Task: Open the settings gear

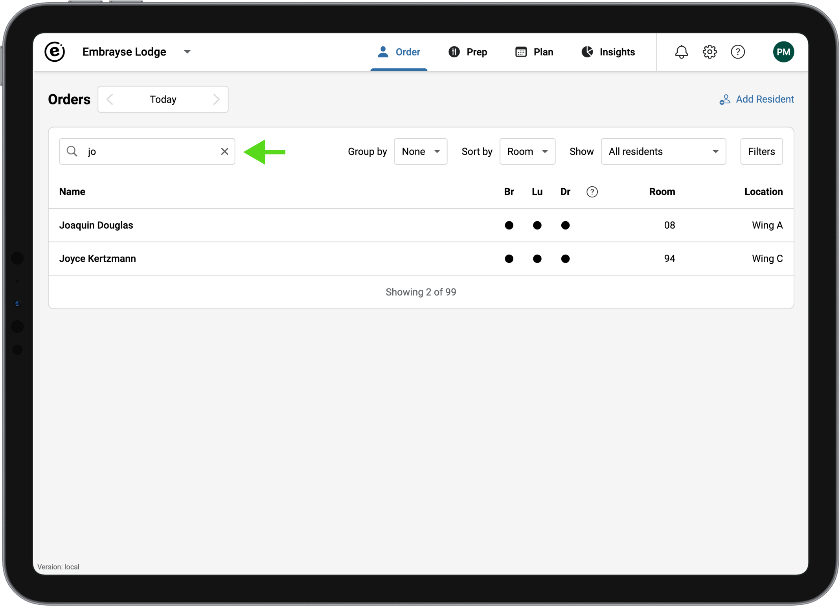Action: click(709, 52)
